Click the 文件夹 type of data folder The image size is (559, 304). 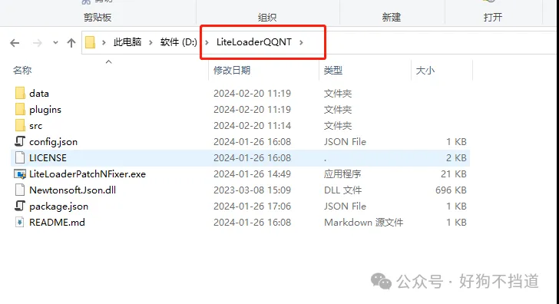tap(338, 94)
